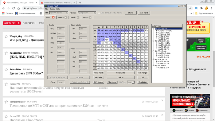This screenshot has height=121, width=215.
Task: Click the Add Hand button
Action: 144,13
